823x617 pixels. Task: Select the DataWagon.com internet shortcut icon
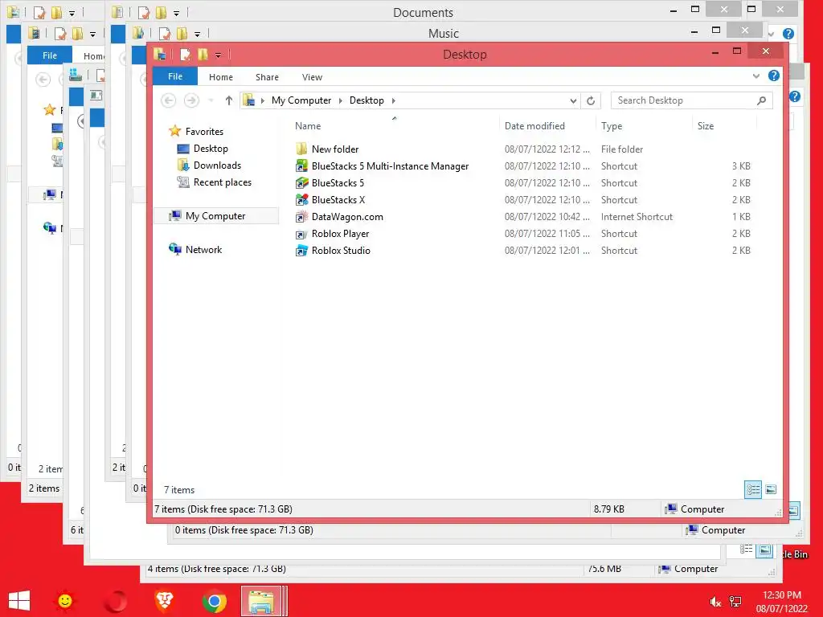[301, 217]
